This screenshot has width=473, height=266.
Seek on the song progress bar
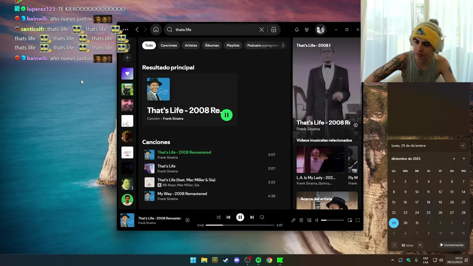[x=240, y=225]
